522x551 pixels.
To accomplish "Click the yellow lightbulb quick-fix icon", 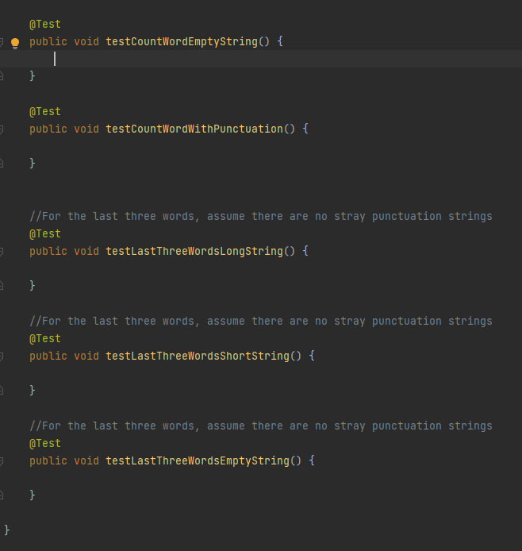I will tap(15, 43).
